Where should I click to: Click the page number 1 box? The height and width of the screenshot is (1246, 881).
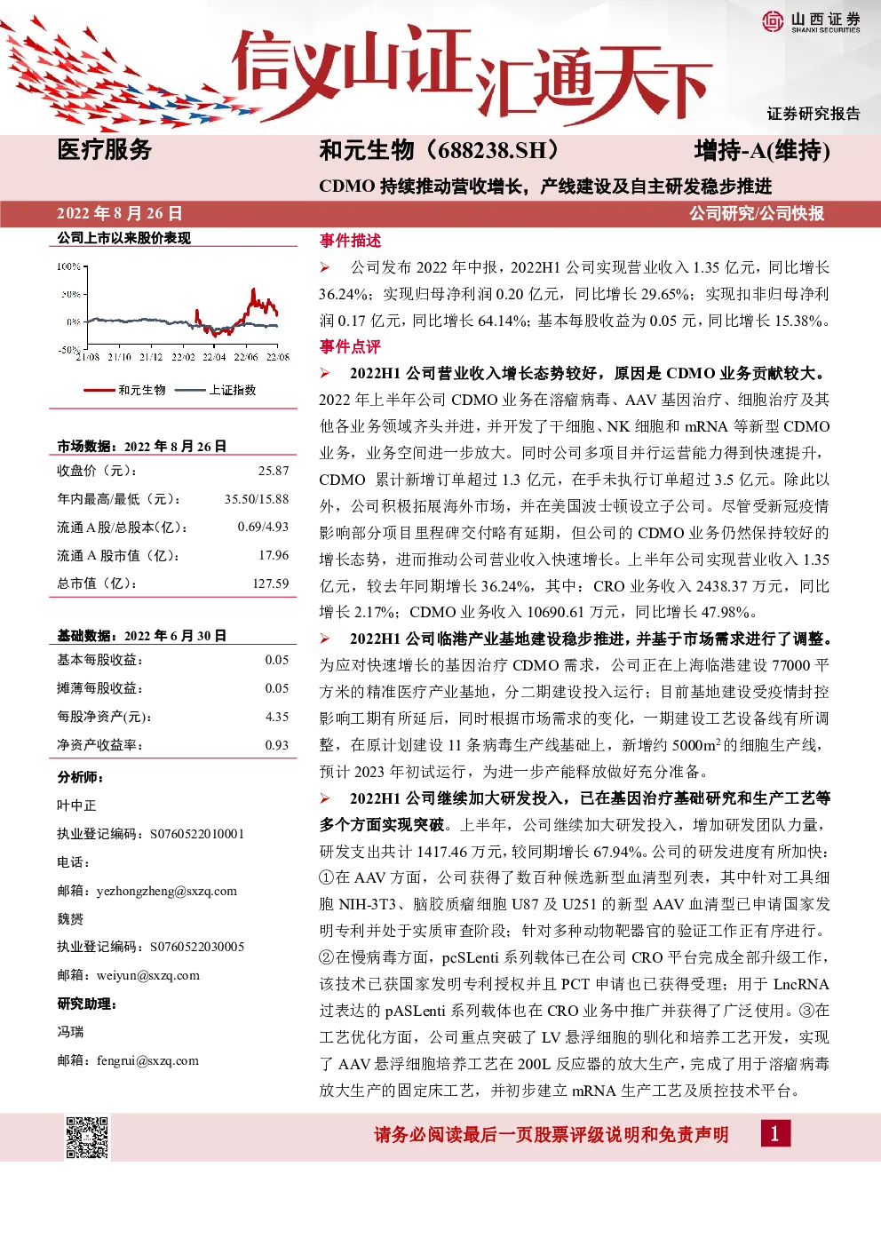point(775,1133)
